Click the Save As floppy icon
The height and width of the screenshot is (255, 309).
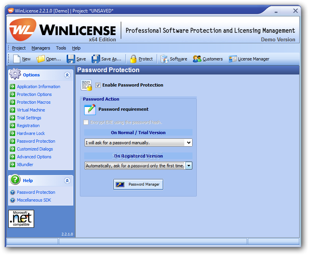click(x=96, y=59)
